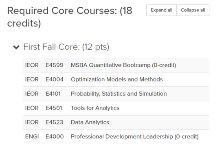Open MSBA Quantitative Bootcamp course row
The height and width of the screenshot is (149, 224).
(x=116, y=65)
